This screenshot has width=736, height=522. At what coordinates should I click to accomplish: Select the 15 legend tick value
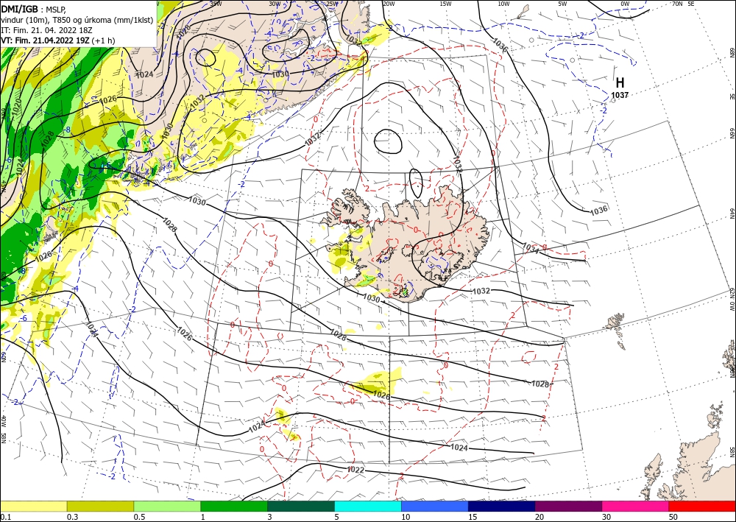click(x=473, y=517)
